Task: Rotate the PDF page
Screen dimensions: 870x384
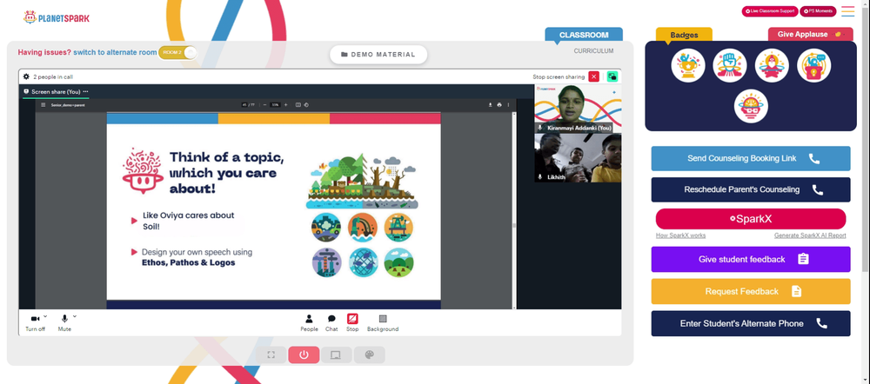Action: [306, 105]
